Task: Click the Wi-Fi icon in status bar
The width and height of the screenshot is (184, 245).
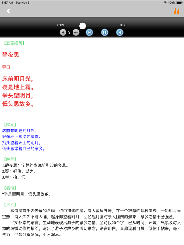Action: click(165, 3)
